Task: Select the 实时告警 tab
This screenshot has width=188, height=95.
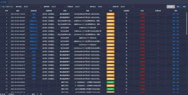Action: pos(3,2)
